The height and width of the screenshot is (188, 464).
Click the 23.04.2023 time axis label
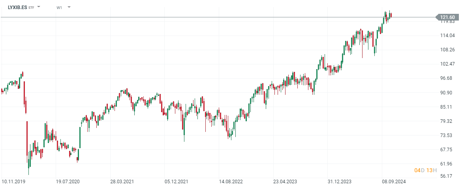point(285,182)
